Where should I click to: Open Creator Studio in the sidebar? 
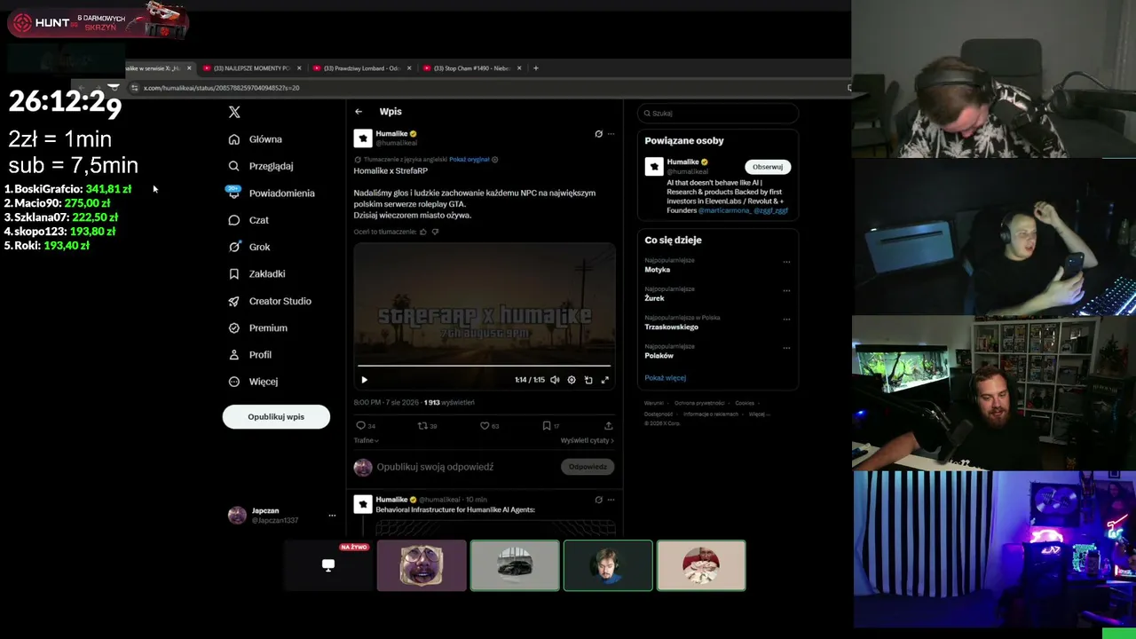270,301
